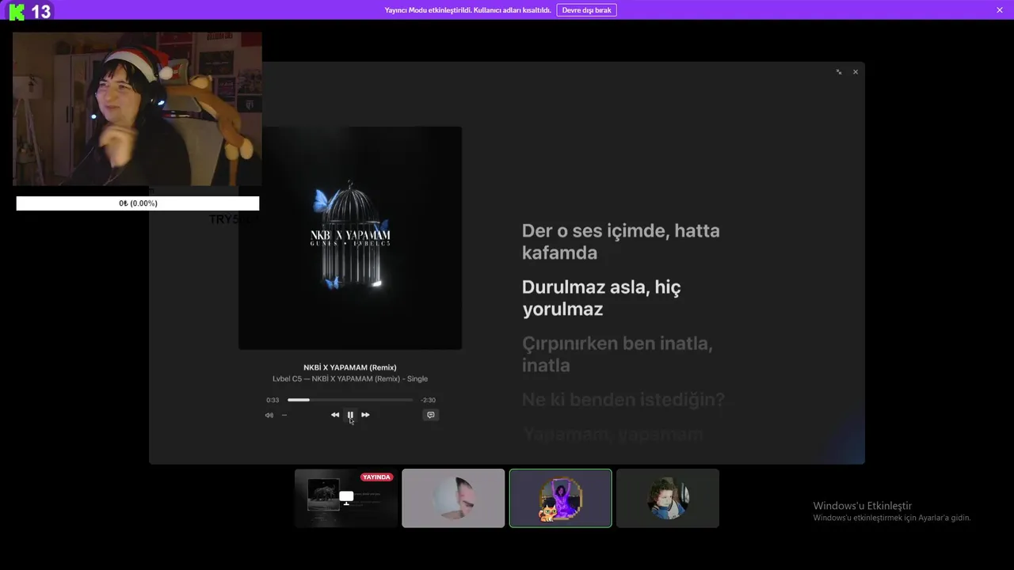This screenshot has height=570, width=1014.
Task: Skip to the next track
Action: [x=365, y=415]
